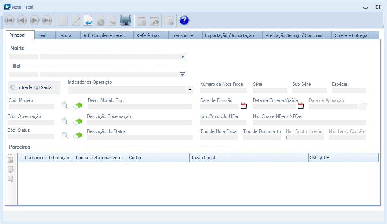
Task: Click the Série input field
Action: coord(270,91)
